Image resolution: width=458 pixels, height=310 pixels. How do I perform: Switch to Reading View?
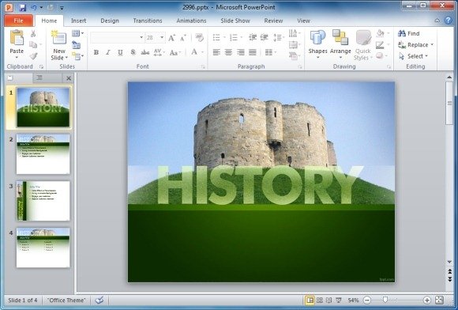pos(329,301)
